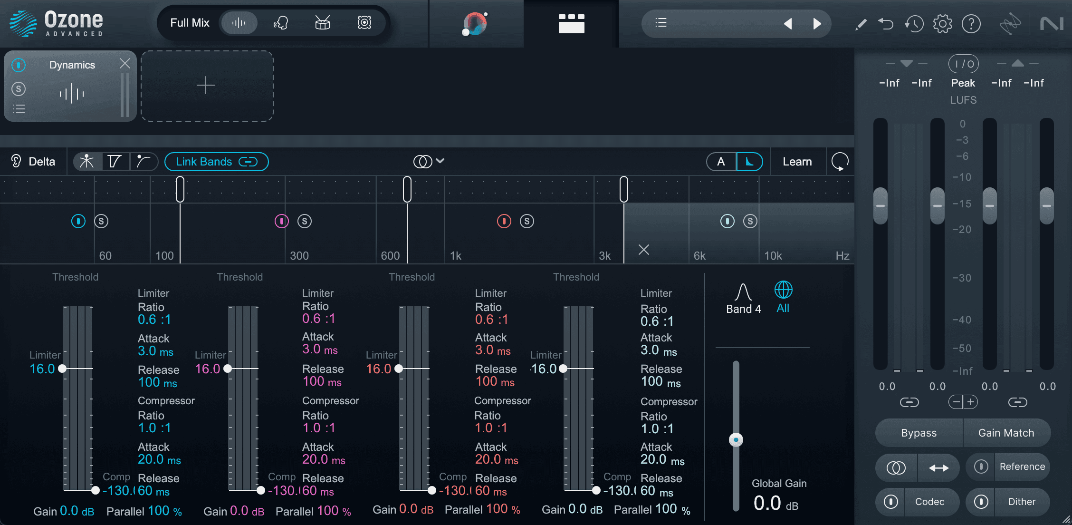The width and height of the screenshot is (1072, 525).
Task: Click the reset loop icon next to Learn
Action: tap(840, 162)
